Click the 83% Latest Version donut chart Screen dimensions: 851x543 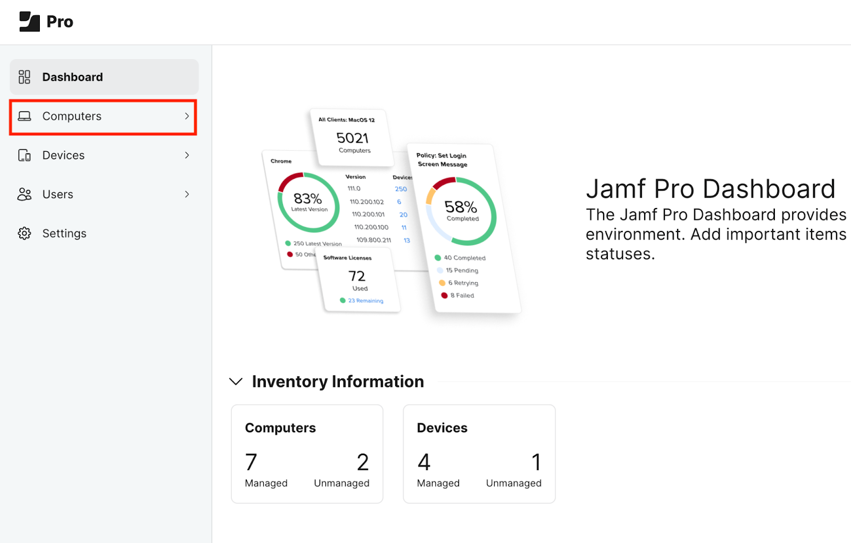[x=308, y=202]
